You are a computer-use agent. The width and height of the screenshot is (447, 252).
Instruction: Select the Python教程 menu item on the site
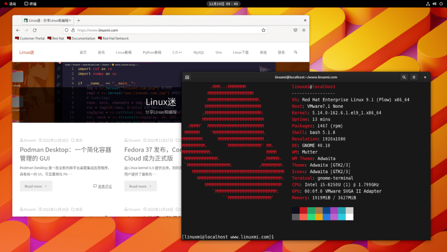coord(153,53)
